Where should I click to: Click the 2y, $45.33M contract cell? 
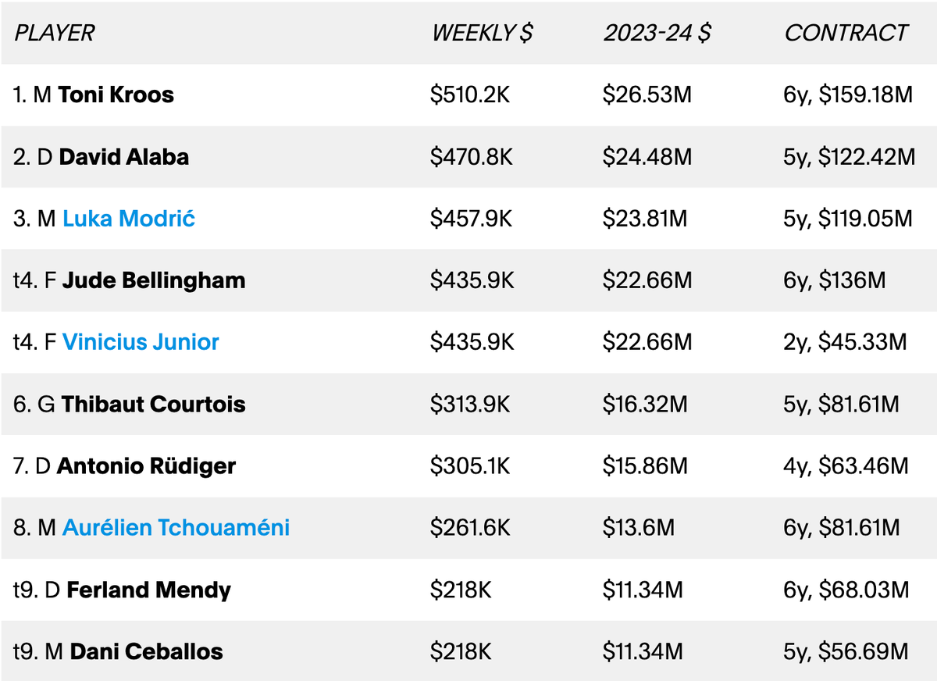pos(846,342)
